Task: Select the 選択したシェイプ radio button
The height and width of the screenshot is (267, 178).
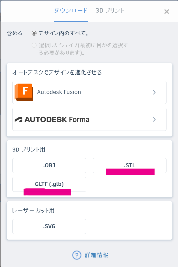Action: tap(34, 45)
